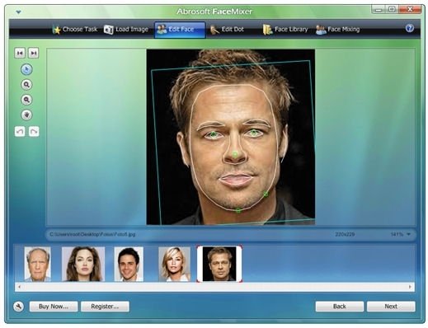Viewport: 428px width, 328px height.
Task: Open the title bar dropdown arrow menu
Action: coord(18,12)
